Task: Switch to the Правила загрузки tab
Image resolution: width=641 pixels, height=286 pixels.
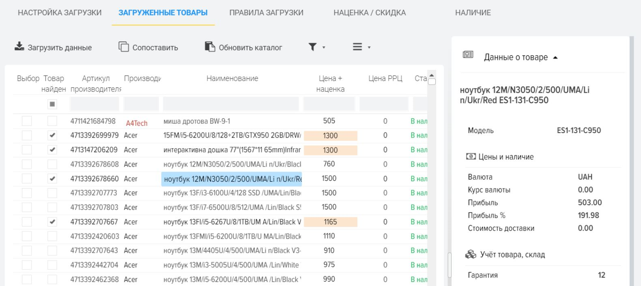Action: point(266,13)
